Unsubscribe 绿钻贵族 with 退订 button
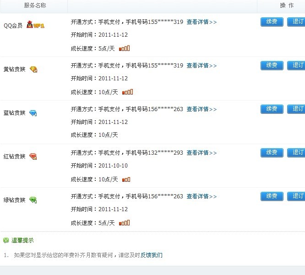The image size is (305, 275). coord(296,196)
